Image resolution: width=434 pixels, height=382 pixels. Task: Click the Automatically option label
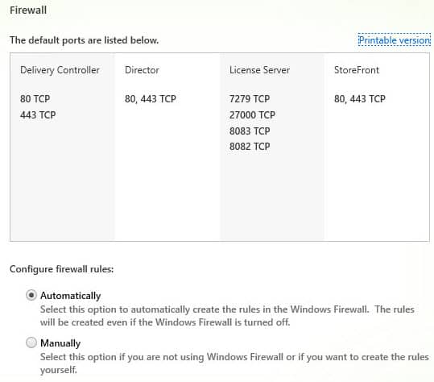pos(71,296)
